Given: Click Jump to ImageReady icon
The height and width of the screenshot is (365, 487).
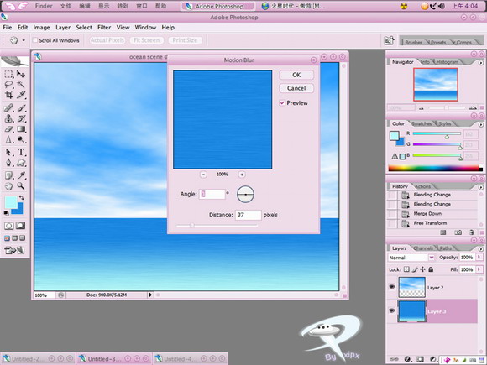Looking at the screenshot, I should [13, 250].
